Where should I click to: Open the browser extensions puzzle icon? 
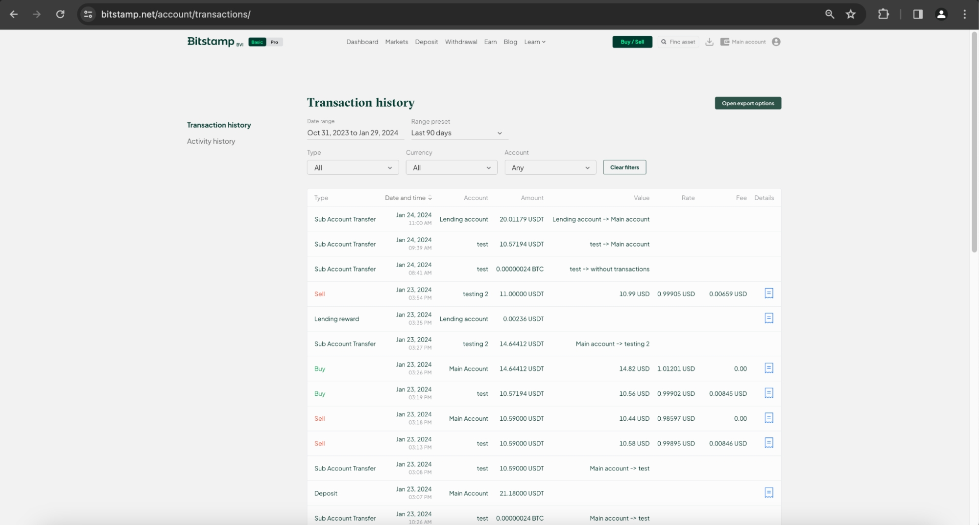883,14
